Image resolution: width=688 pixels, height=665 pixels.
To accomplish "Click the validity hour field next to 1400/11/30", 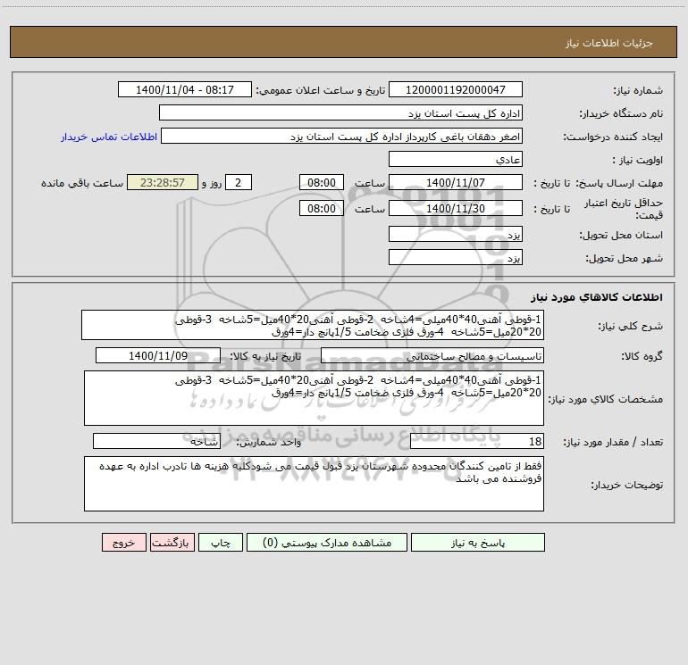I will [x=321, y=208].
